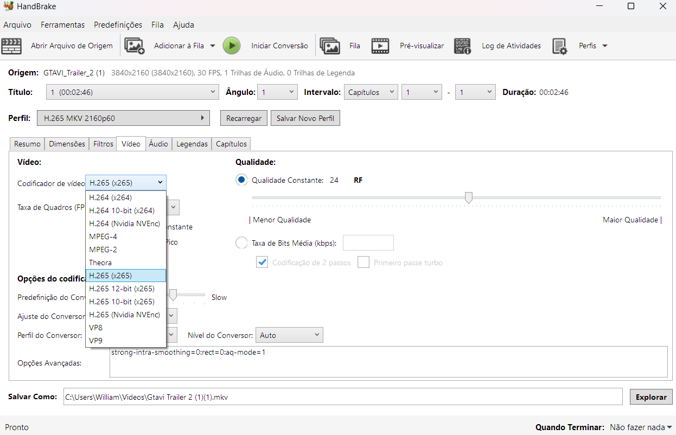The width and height of the screenshot is (676, 435).
Task: Click Iniciar Conversão label
Action: [279, 46]
